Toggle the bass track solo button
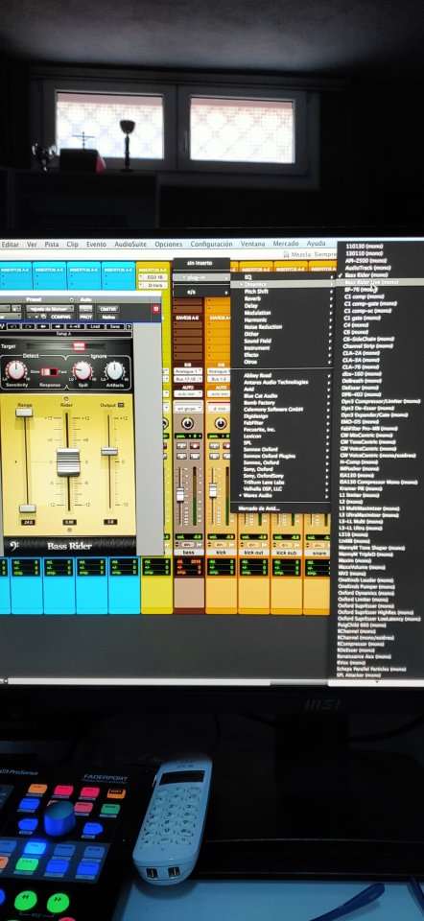The height and width of the screenshot is (921, 424). (181, 457)
